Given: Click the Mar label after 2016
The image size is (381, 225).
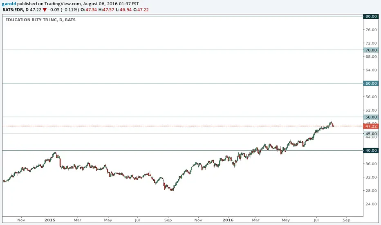Looking at the screenshot, I should coord(255,220).
